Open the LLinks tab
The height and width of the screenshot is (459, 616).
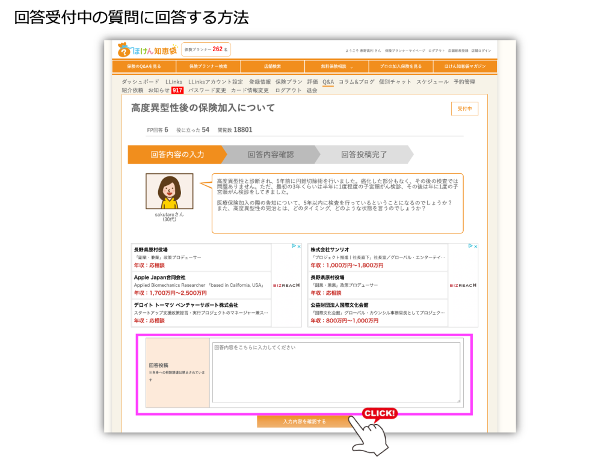click(x=174, y=82)
